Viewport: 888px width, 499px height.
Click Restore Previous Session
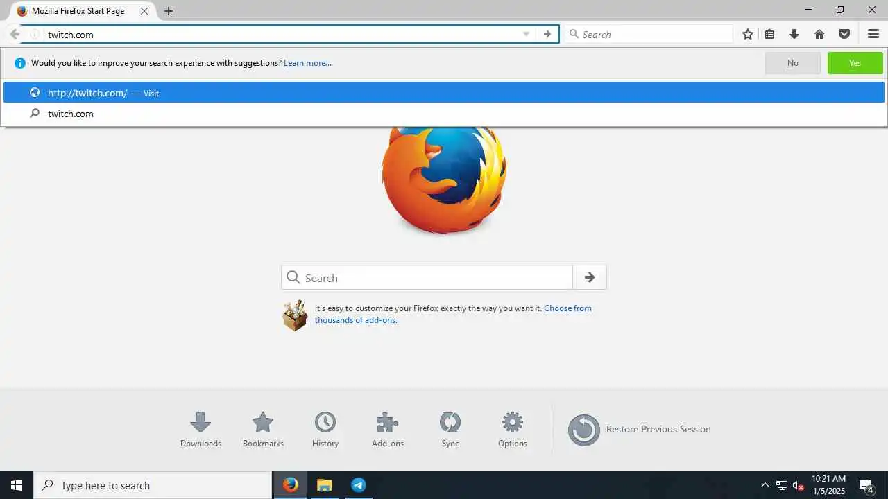(639, 430)
